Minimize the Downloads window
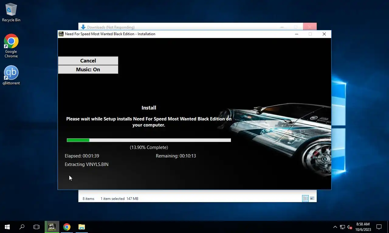 (x=282, y=27)
